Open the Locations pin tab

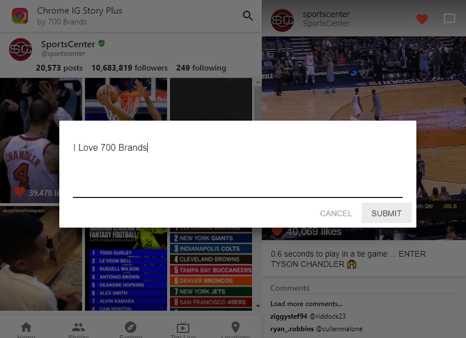236,329
